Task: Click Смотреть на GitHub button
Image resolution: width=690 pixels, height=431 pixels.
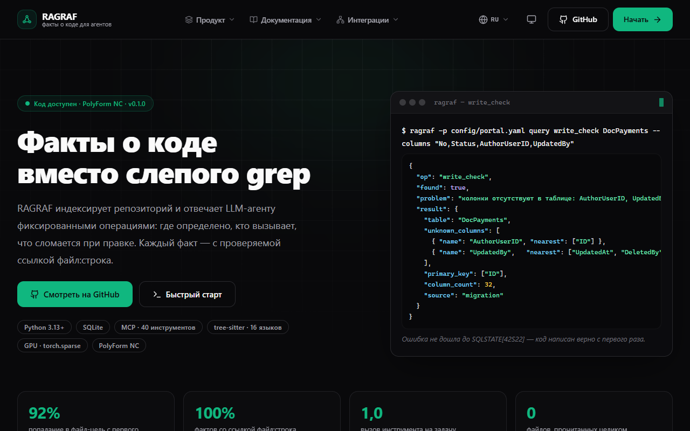Action: pos(75,294)
